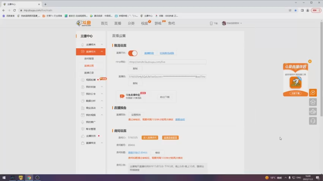Click the pie chart icon for 数据分析
This screenshot has height=181, width=323.
pyautogui.click(x=83, y=101)
